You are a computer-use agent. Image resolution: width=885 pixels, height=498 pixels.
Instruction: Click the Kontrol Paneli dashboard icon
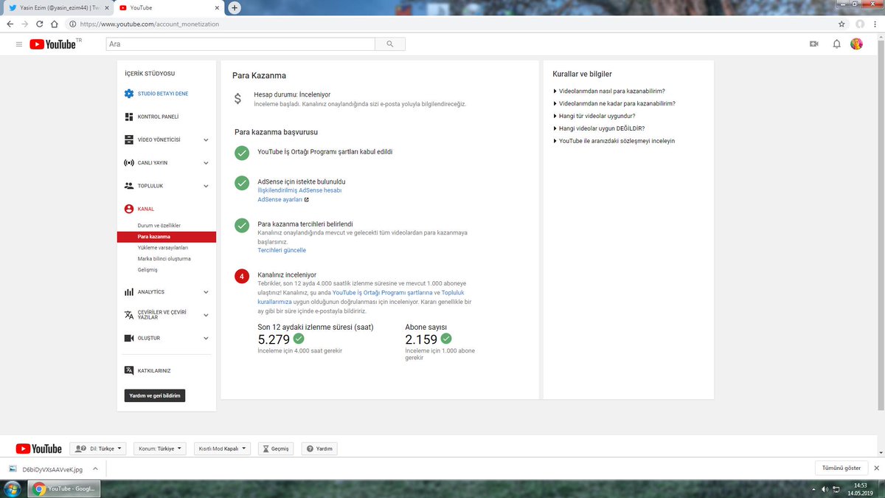pyautogui.click(x=129, y=117)
